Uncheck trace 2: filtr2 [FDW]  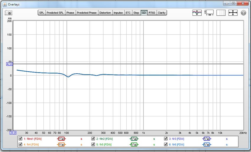click(x=93, y=138)
